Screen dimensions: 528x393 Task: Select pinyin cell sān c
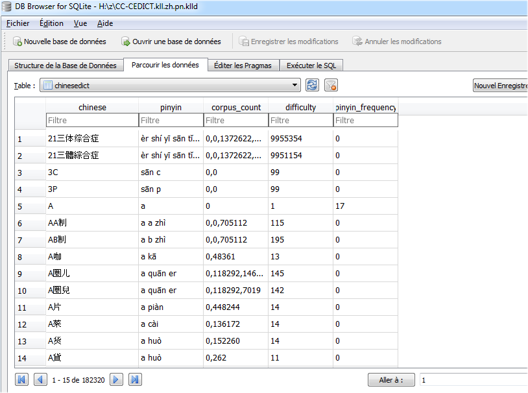click(171, 172)
